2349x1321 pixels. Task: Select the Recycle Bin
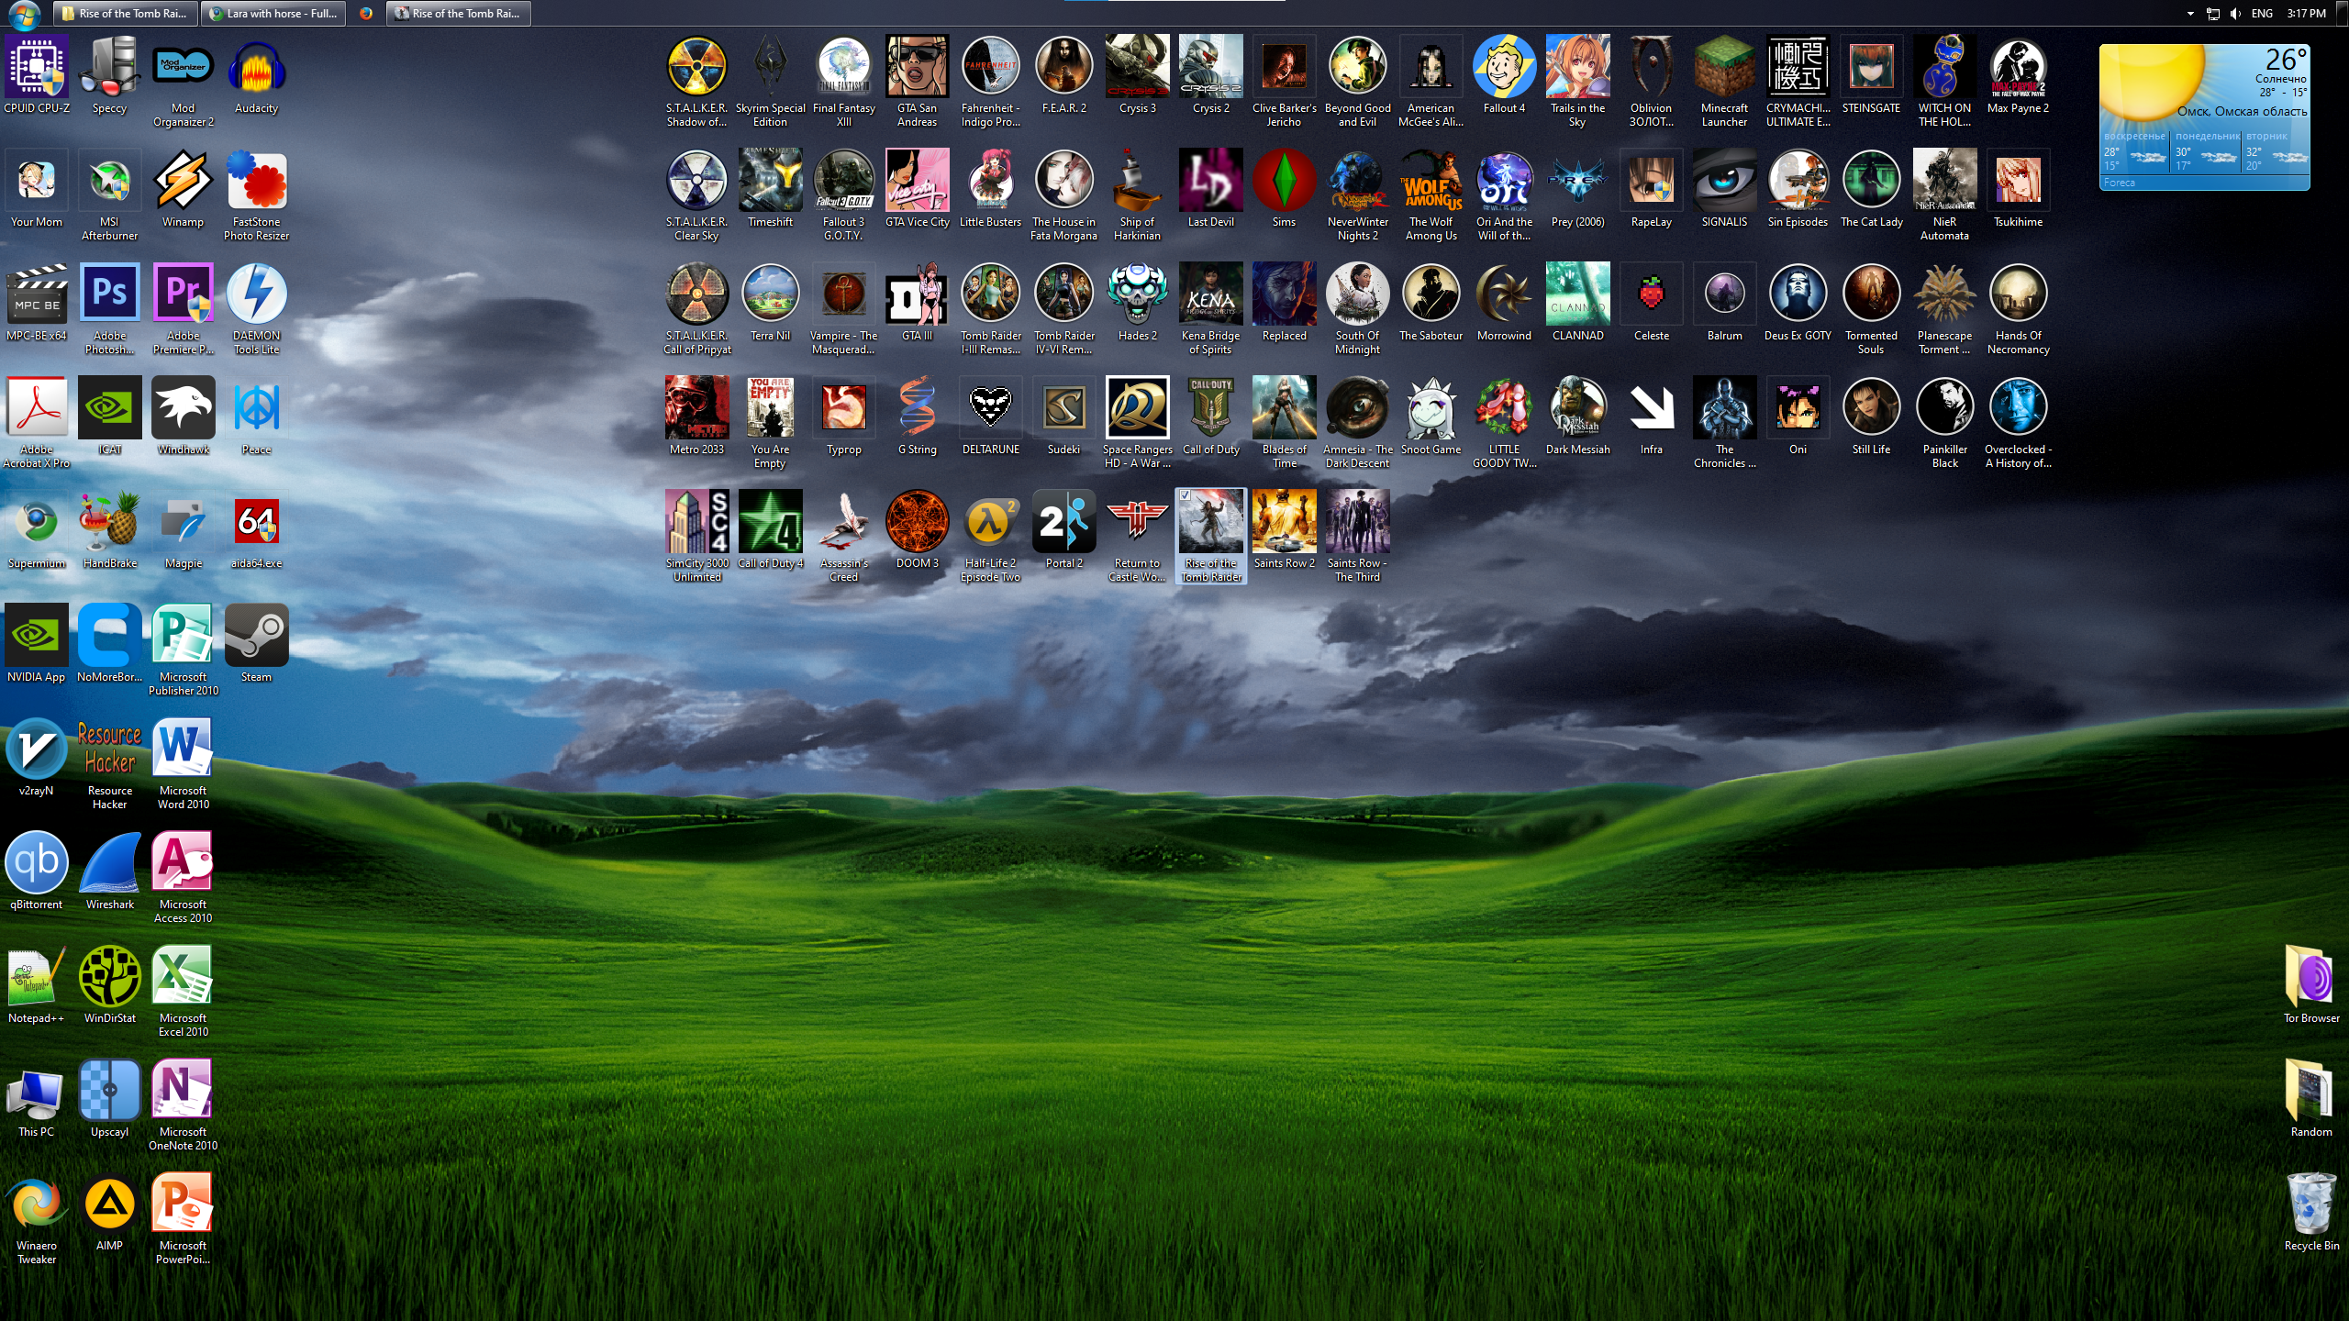click(x=2312, y=1204)
